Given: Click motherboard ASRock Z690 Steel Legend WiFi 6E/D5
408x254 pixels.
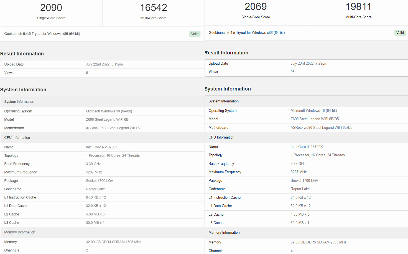Looking at the screenshot, I should [322, 128].
